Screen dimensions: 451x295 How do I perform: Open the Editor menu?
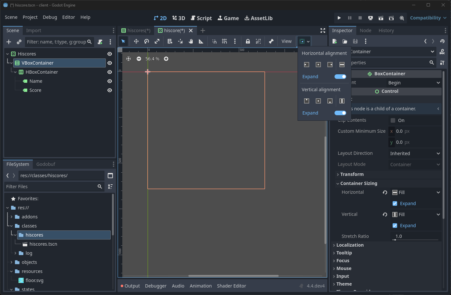click(x=68, y=17)
